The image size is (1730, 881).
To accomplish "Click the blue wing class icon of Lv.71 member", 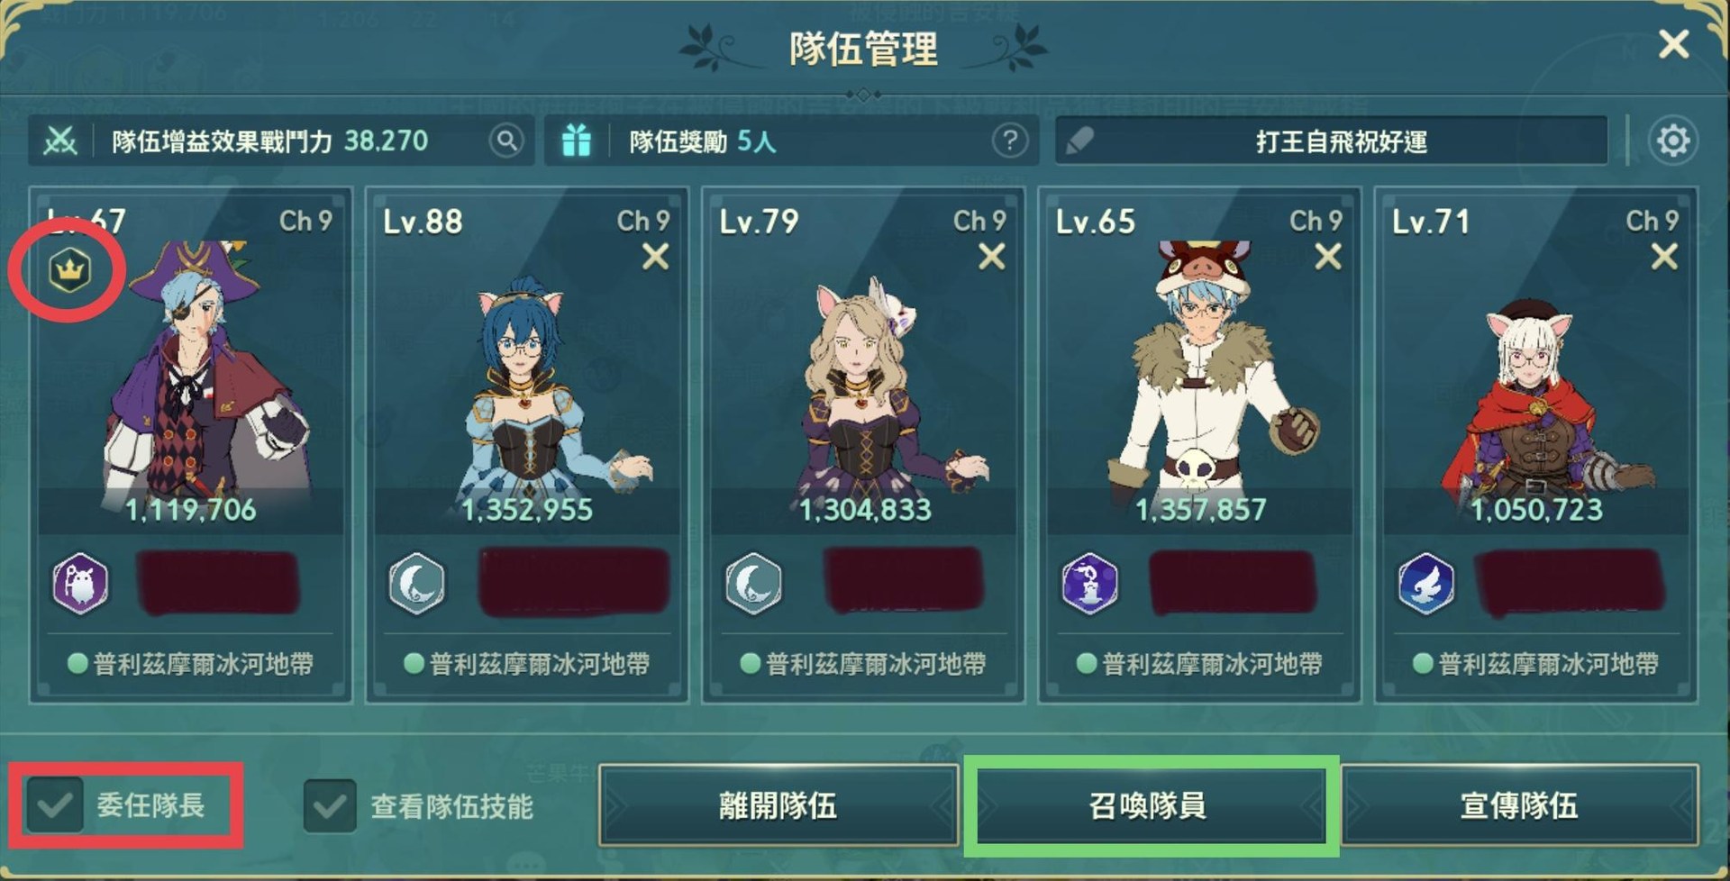I will click(x=1426, y=584).
